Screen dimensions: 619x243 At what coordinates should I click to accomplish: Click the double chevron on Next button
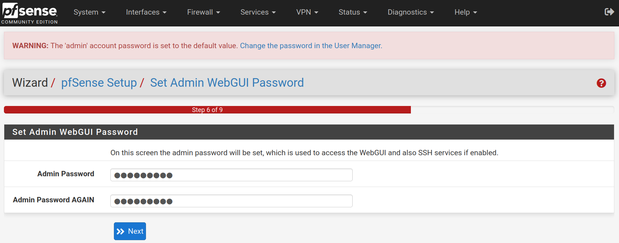point(121,231)
